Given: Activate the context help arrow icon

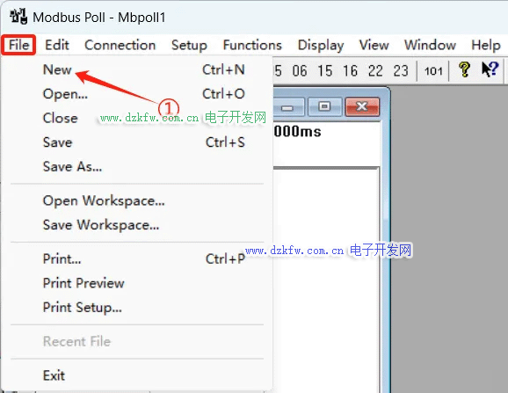Looking at the screenshot, I should click(x=490, y=69).
